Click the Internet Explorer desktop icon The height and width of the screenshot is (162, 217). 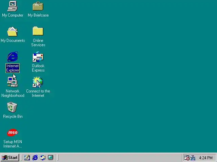pos(13,57)
